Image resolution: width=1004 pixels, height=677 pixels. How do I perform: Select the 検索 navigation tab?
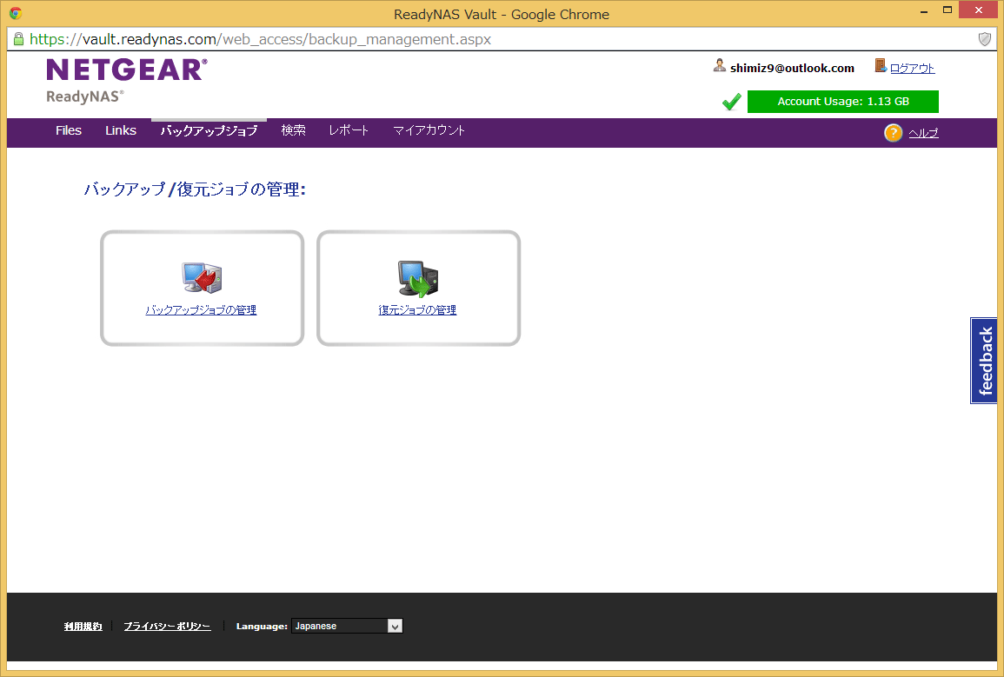(x=293, y=130)
